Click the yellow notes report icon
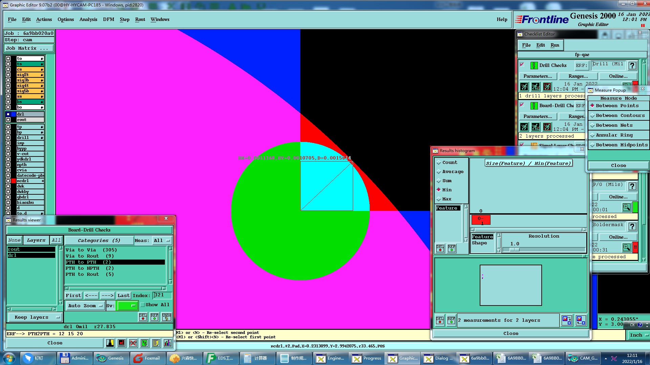Viewport: 650px width, 365px height. click(156, 343)
